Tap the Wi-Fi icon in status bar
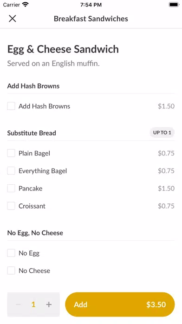This screenshot has width=182, height=324. (26, 5)
